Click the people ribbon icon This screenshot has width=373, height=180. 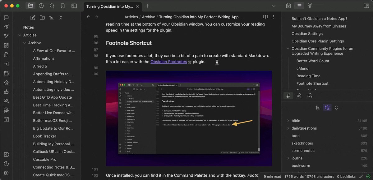(6, 101)
